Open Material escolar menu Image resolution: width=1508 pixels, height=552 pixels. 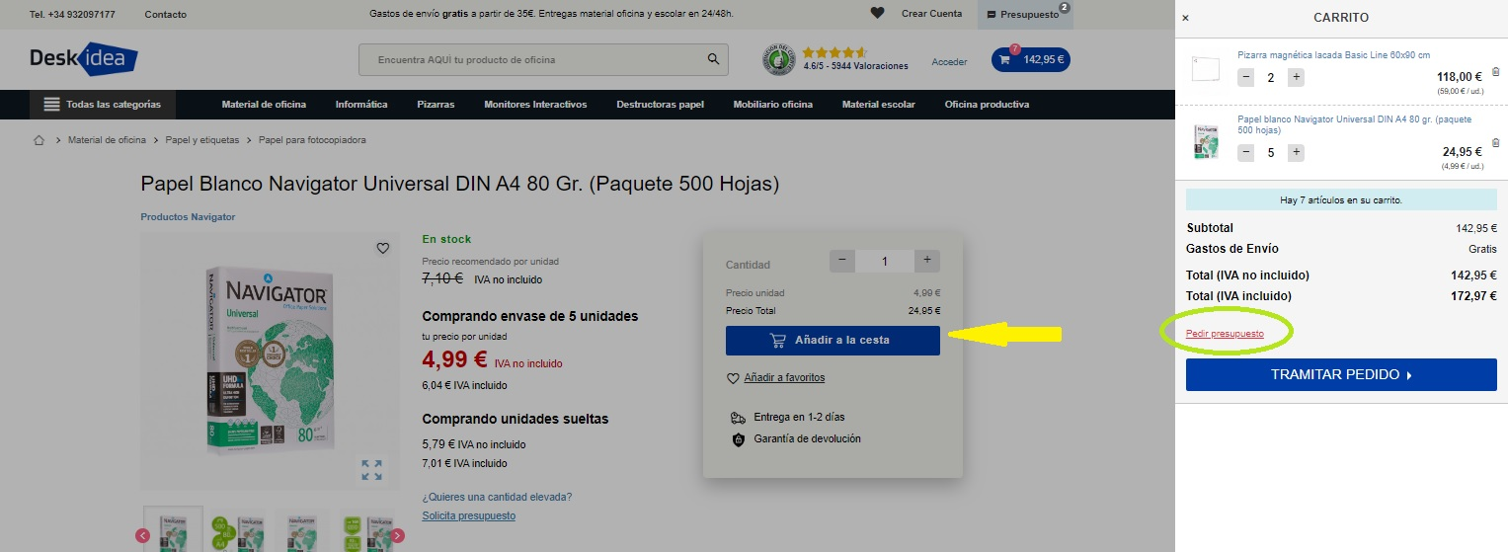878,105
